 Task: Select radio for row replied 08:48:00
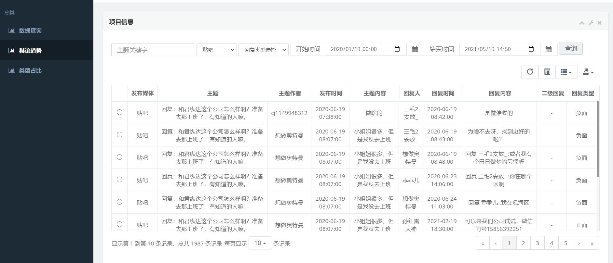(x=119, y=157)
